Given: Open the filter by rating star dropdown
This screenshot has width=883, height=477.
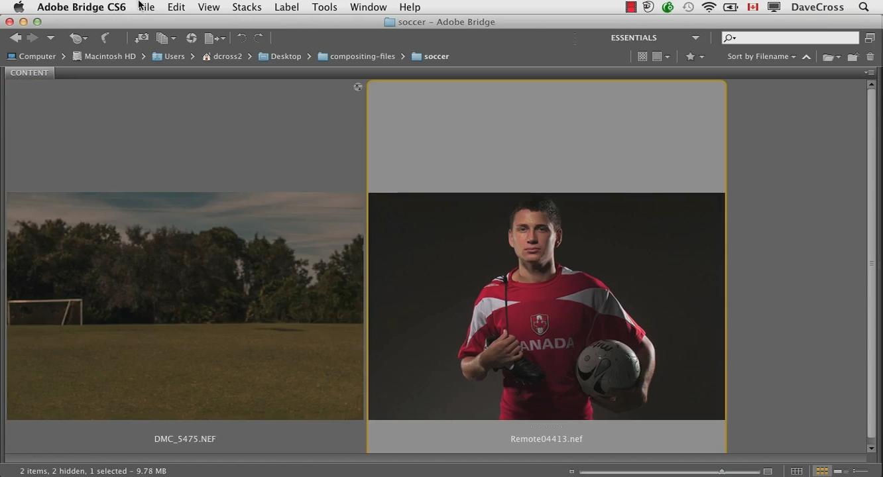Looking at the screenshot, I should pyautogui.click(x=694, y=57).
